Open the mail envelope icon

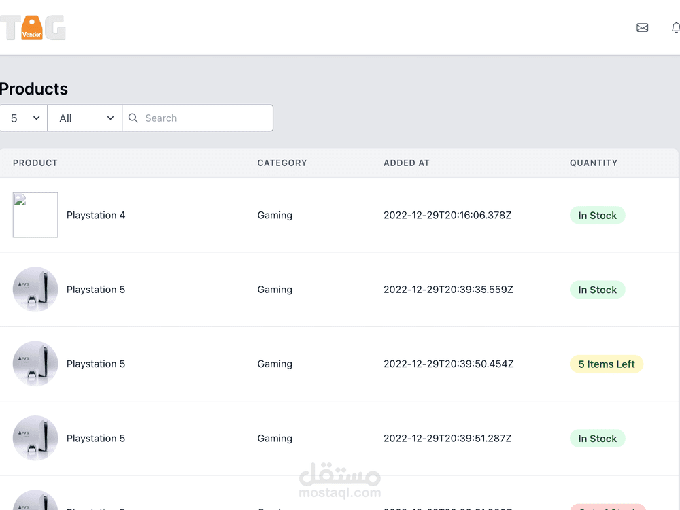(643, 28)
